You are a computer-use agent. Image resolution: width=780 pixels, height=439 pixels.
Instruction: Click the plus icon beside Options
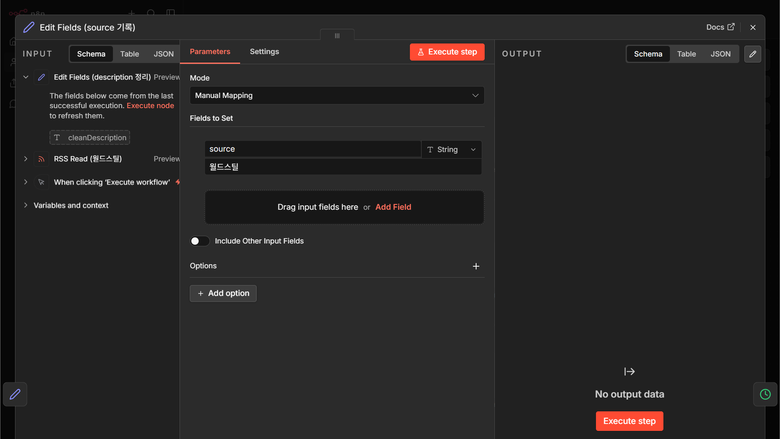click(476, 266)
